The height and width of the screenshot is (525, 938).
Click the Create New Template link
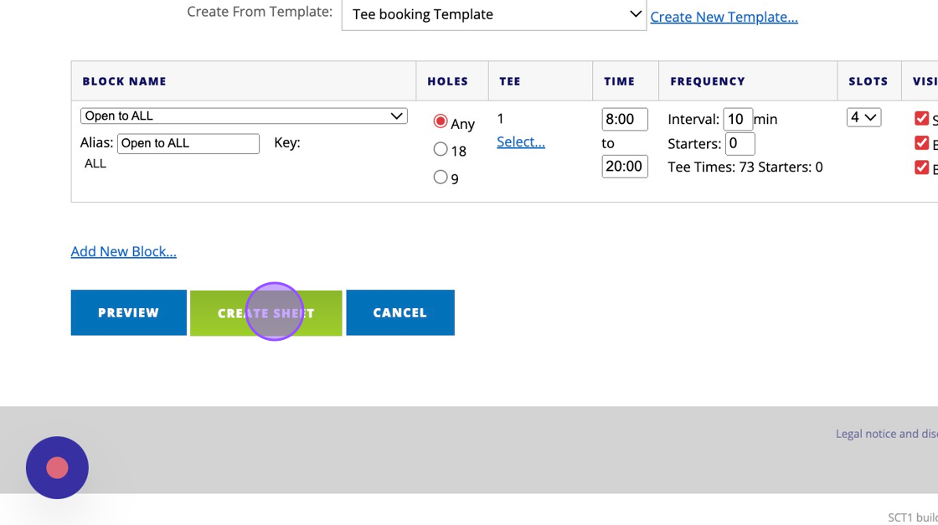pyautogui.click(x=724, y=17)
